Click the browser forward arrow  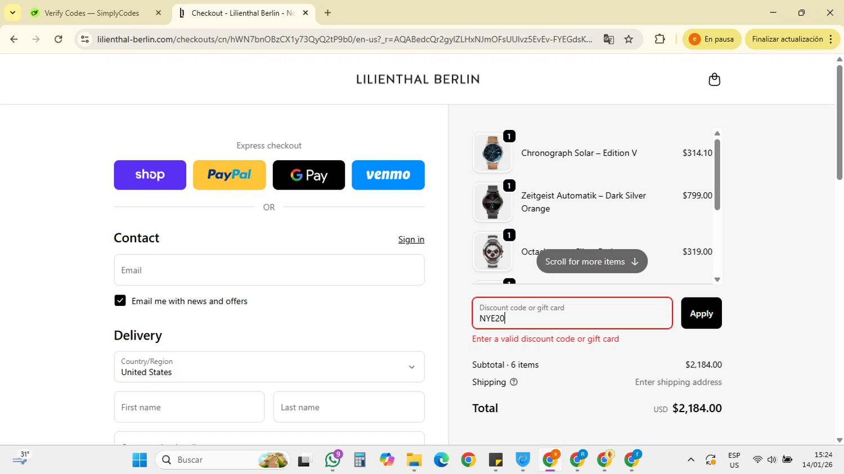pos(36,39)
